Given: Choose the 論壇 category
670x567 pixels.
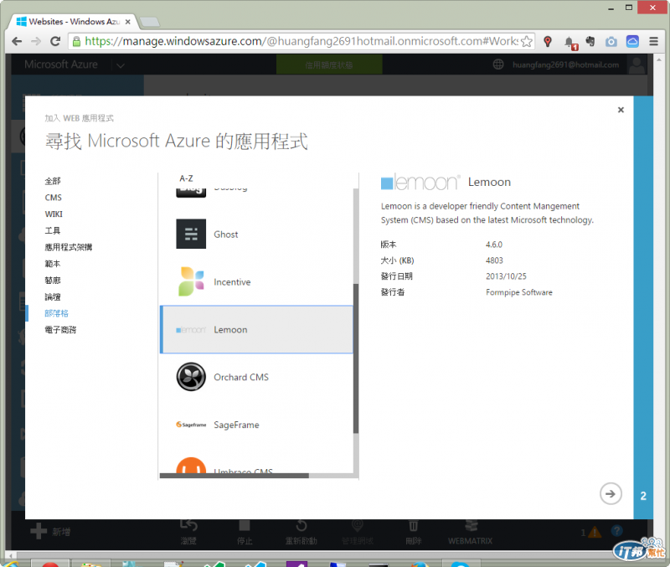Looking at the screenshot, I should [53, 297].
